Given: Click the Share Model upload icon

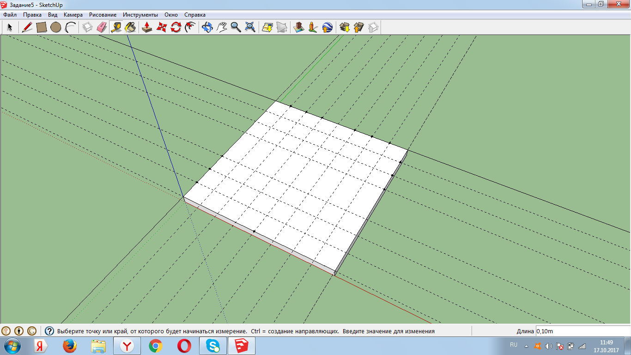Looking at the screenshot, I should coord(359,27).
